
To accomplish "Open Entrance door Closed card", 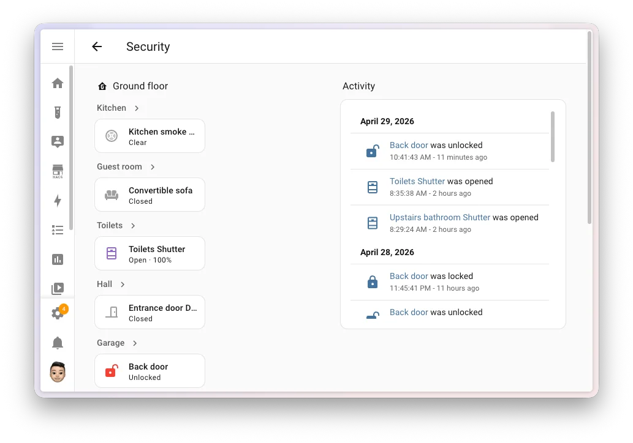I will coord(150,312).
